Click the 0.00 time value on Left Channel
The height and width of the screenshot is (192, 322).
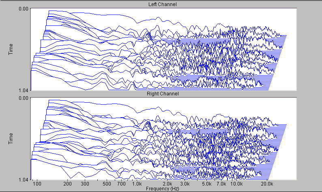(x=24, y=8)
